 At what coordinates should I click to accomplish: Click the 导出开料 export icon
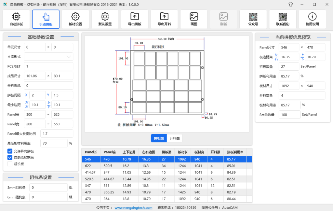point(164,19)
